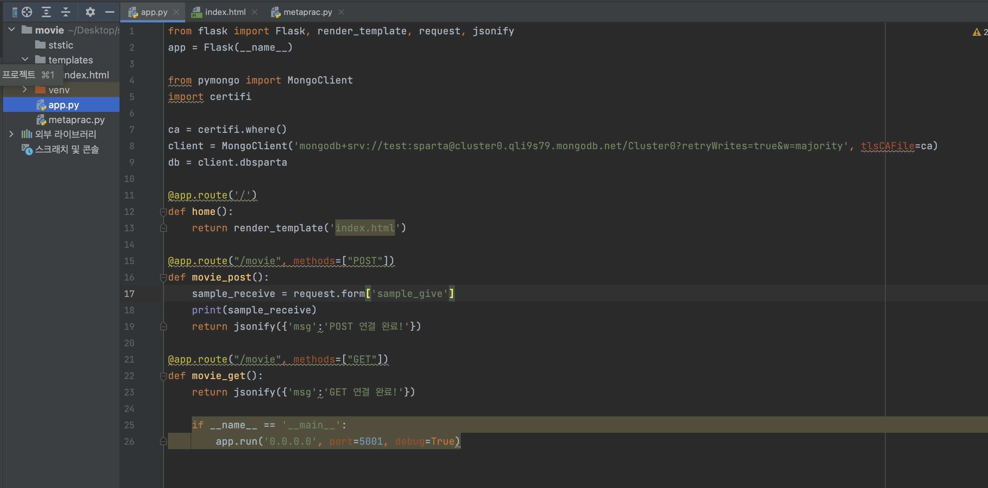Click fold end marker at line 19
This screenshot has width=988, height=488.
pyautogui.click(x=164, y=326)
